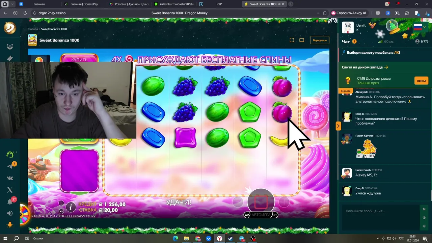Switch to the P2P browser tab
The image size is (432, 243).
point(219,4)
